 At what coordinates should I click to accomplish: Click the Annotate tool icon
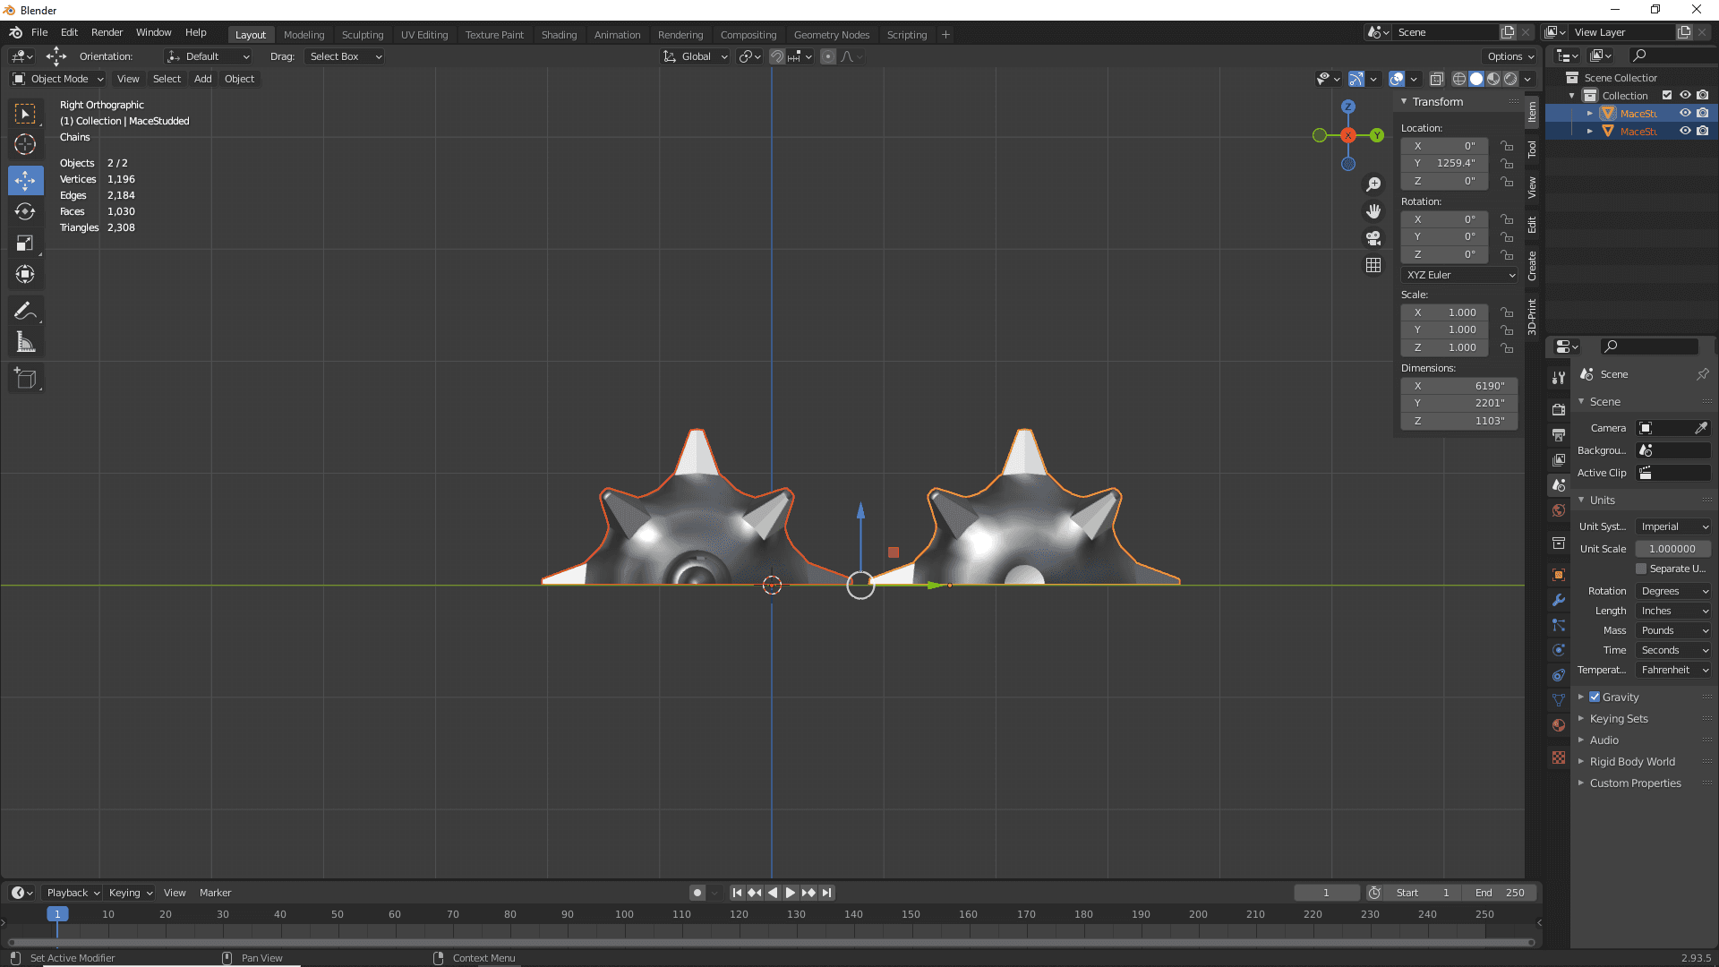[x=26, y=311]
